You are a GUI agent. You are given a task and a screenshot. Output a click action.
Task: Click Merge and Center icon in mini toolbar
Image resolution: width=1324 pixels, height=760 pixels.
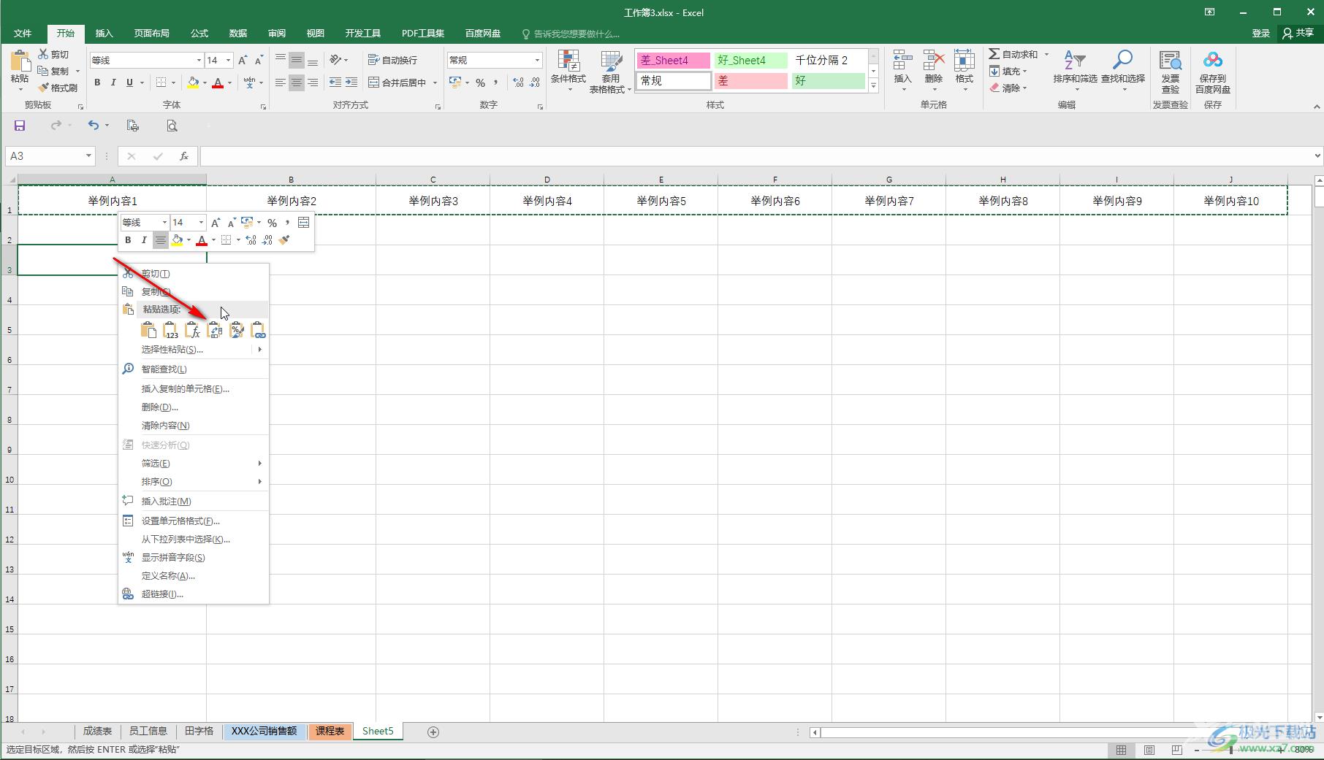pos(304,222)
